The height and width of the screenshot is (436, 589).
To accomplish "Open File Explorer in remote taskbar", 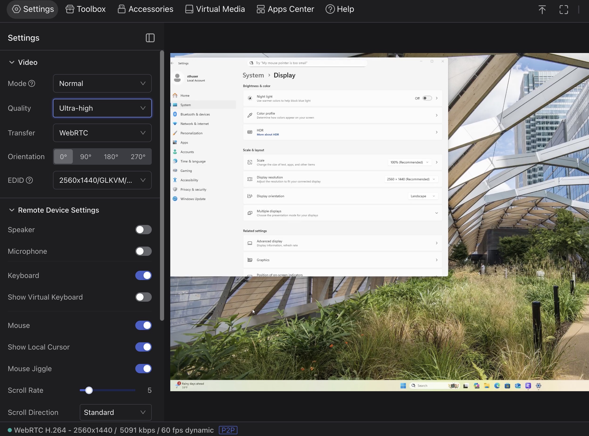I will tap(487, 386).
